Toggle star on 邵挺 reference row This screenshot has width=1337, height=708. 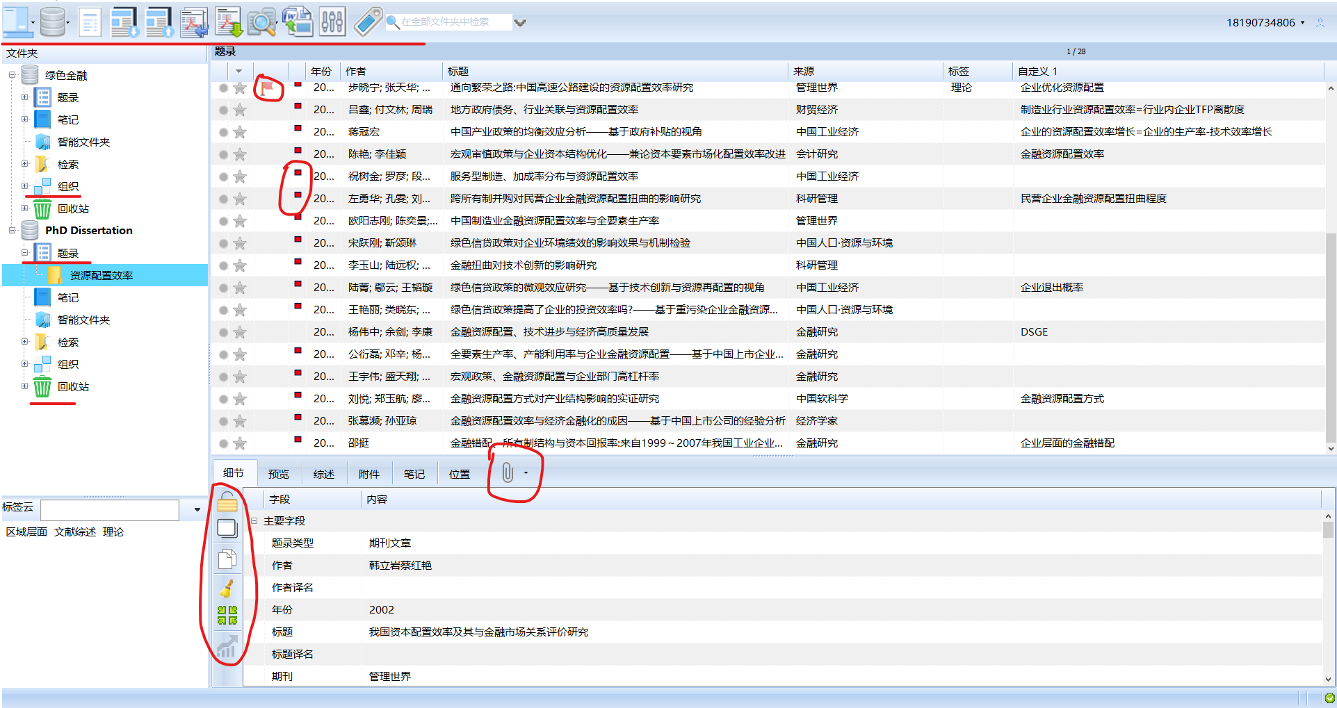(x=240, y=443)
